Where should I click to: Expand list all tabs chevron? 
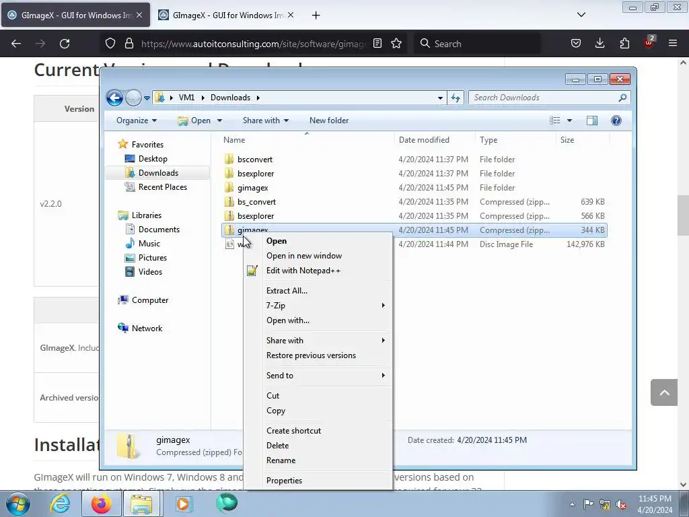(x=581, y=15)
